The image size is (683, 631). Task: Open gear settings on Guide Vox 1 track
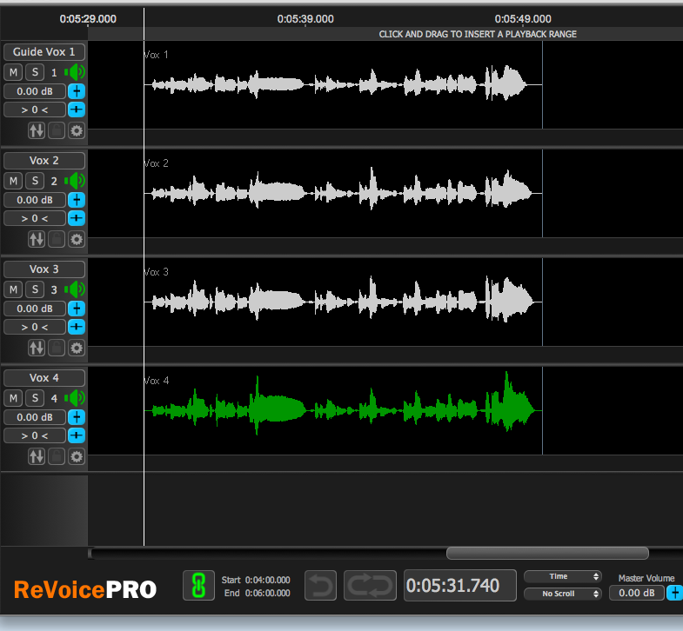(77, 130)
